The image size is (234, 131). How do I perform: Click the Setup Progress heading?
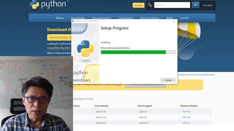pos(114,28)
